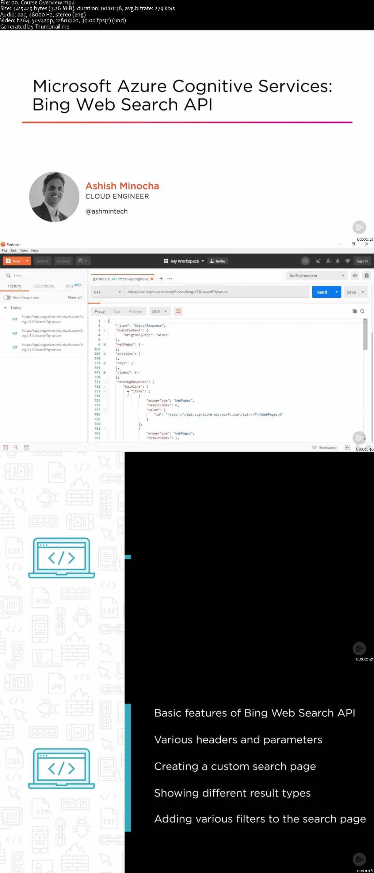Screen dimensions: 374x873
Task: Select the Raw response view
Action: [x=117, y=311]
